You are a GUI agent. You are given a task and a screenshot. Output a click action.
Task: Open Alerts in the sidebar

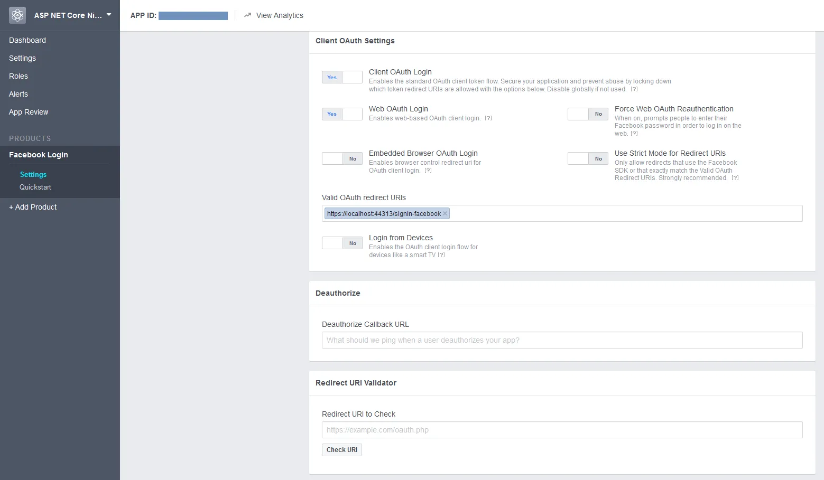pos(18,94)
